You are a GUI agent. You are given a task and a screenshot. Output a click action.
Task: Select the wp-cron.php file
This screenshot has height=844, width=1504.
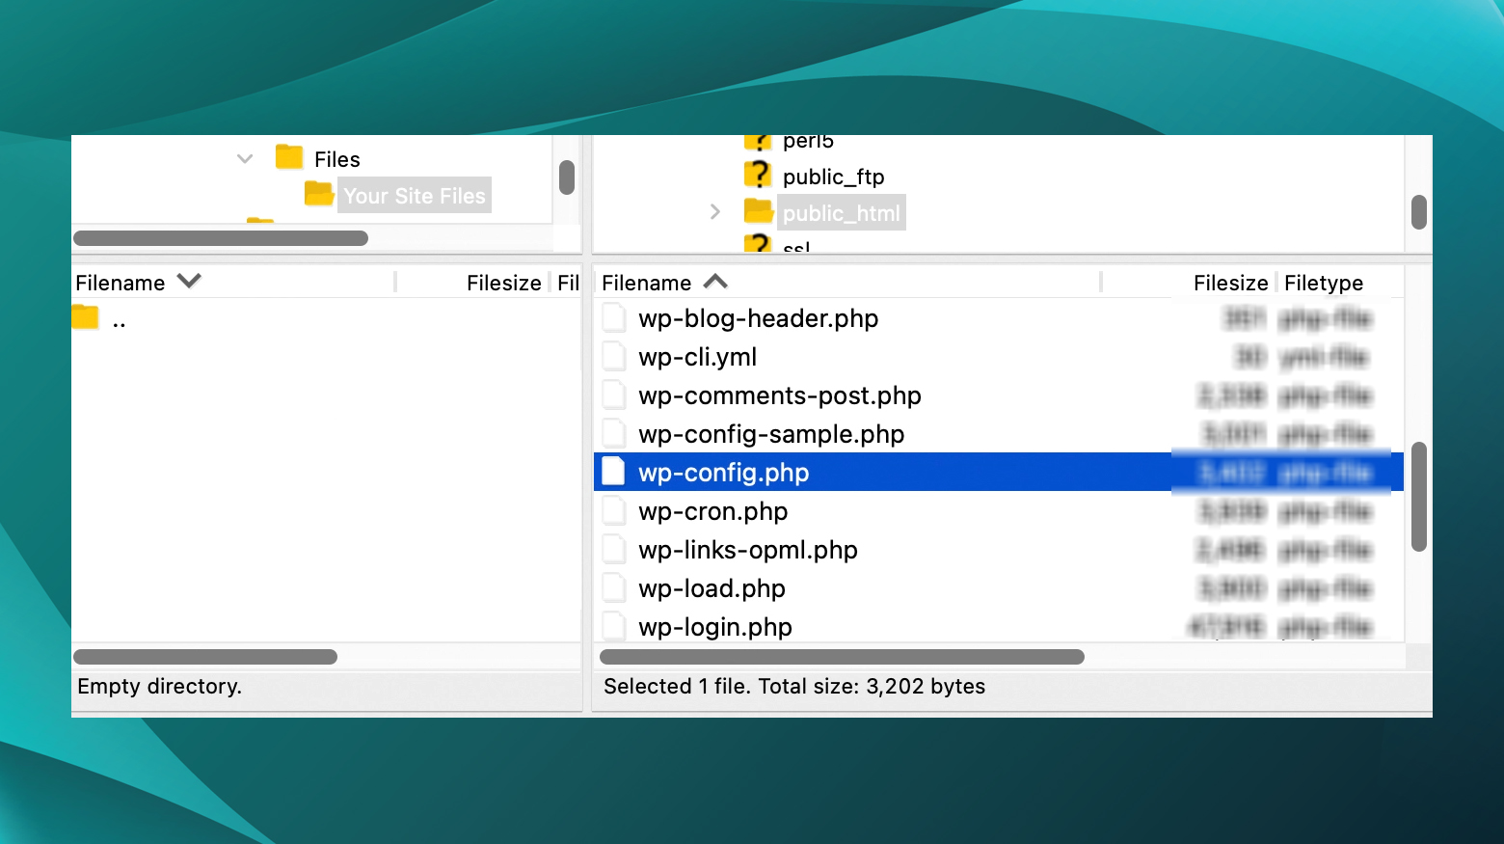pyautogui.click(x=712, y=510)
